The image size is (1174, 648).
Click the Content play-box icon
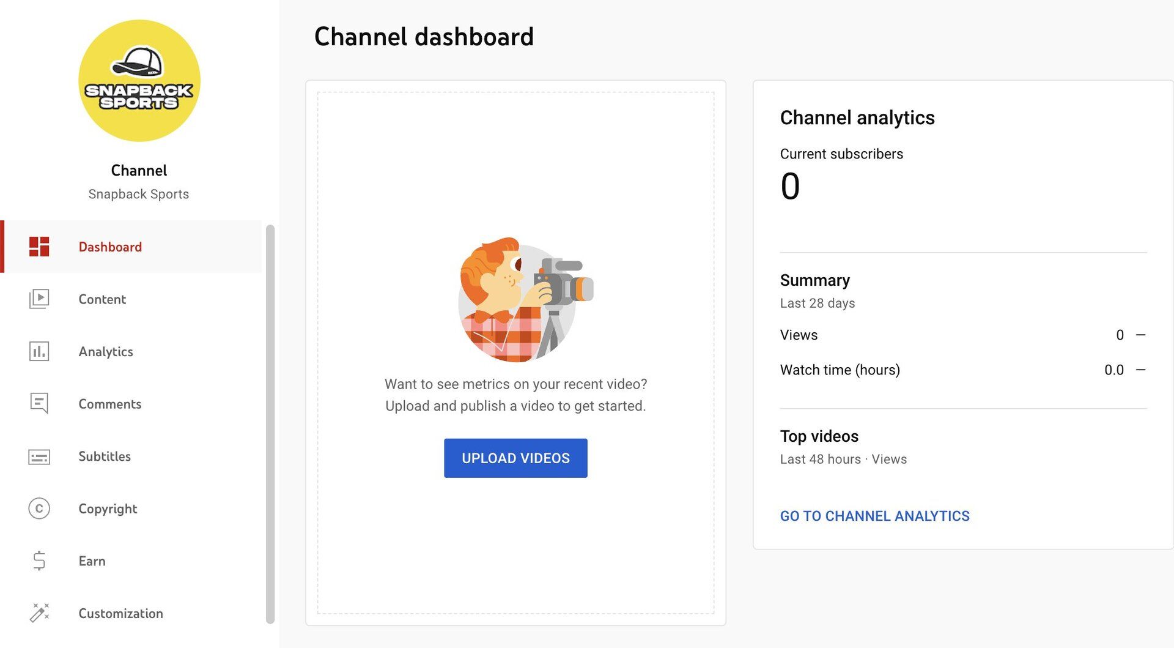[x=39, y=299]
